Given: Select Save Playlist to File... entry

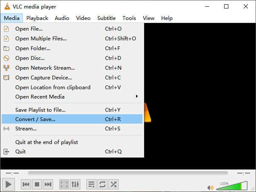Looking at the screenshot, I should 72,110.
